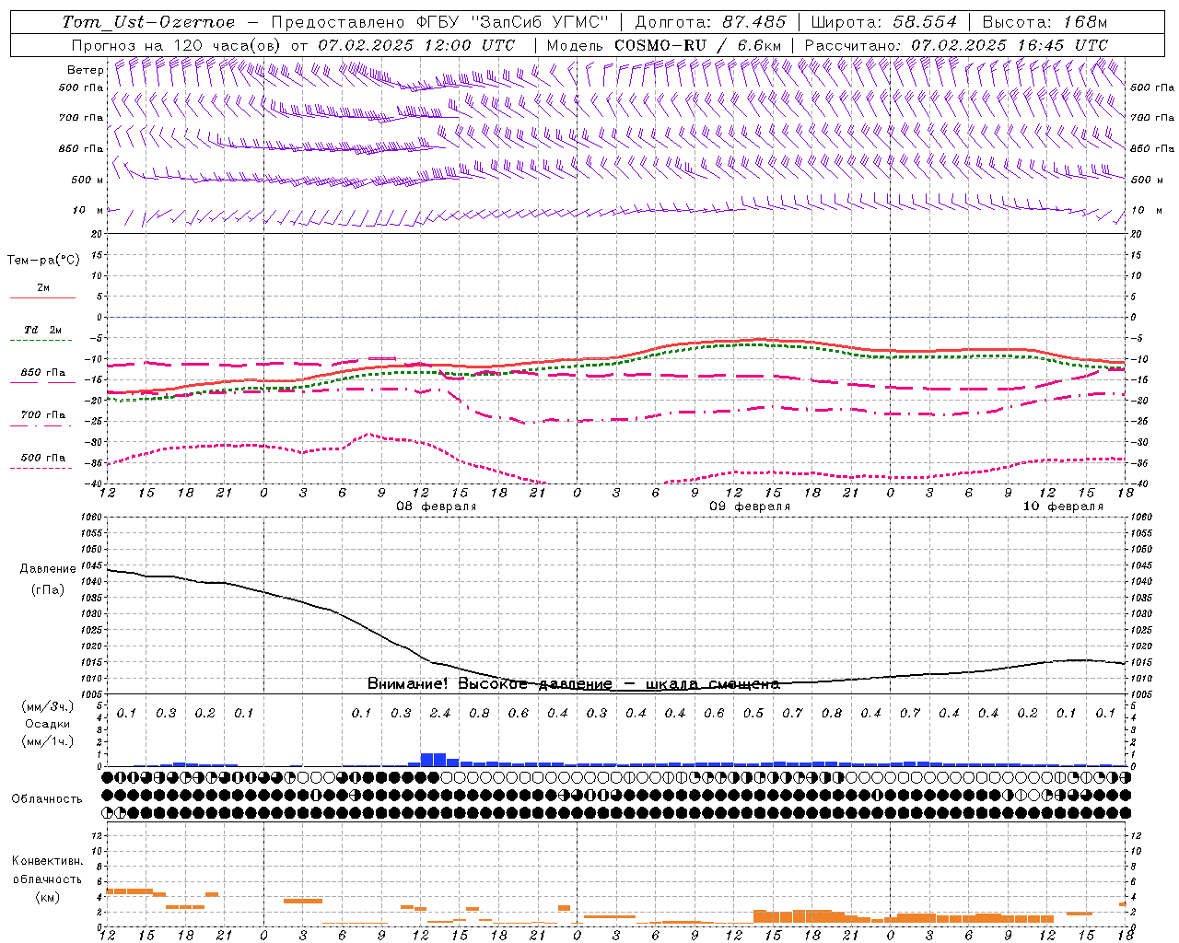Click the station name Tom_Ust-Ozernoe
This screenshot has height=943, width=1179.
click(148, 22)
